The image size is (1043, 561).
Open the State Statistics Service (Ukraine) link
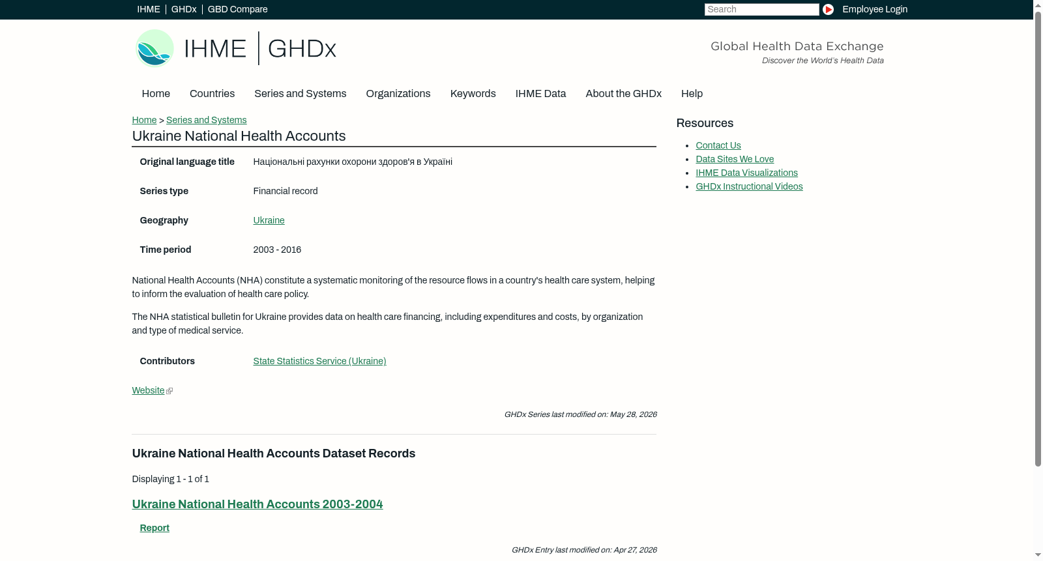tap(319, 361)
